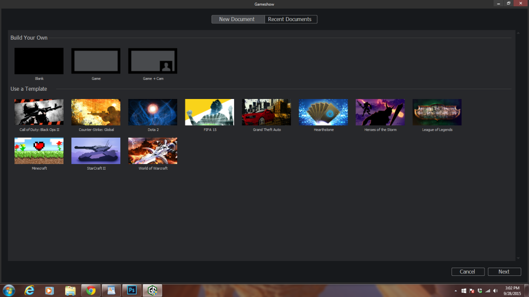Open the clock showing 3:02 PM
The height and width of the screenshot is (297, 529).
(x=512, y=291)
